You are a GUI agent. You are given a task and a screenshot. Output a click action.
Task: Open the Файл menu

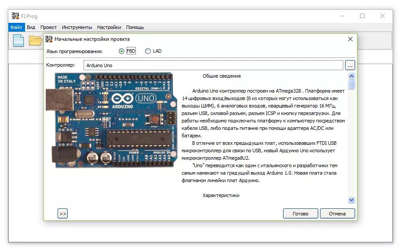point(16,27)
